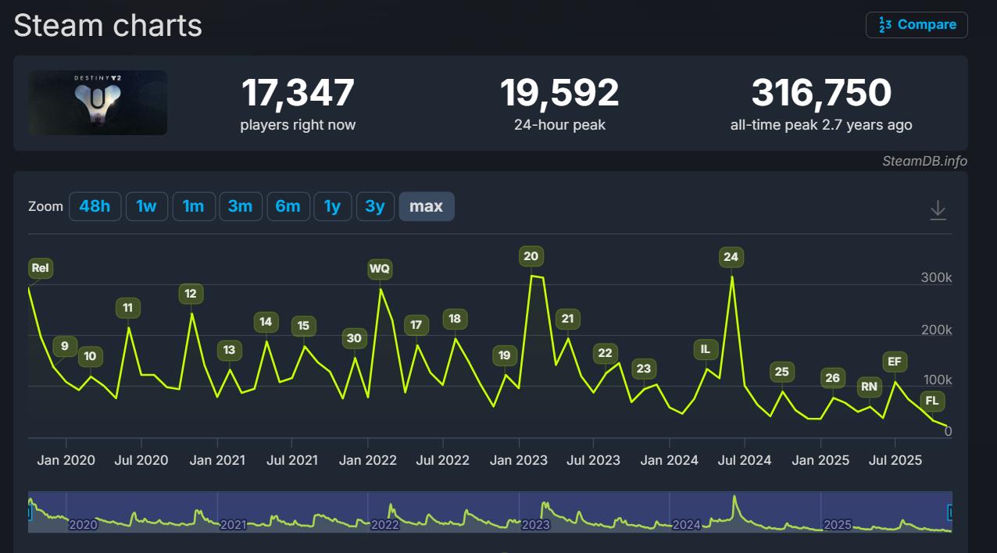Choose the 3y zoom option
The image size is (997, 553).
click(375, 207)
